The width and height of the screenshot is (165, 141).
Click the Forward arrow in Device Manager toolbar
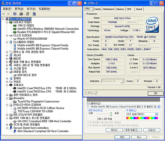[8, 14]
